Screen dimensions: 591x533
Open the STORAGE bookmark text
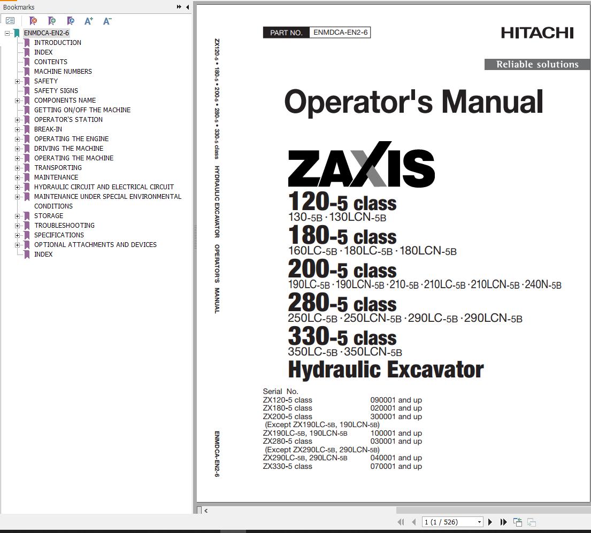coord(49,216)
